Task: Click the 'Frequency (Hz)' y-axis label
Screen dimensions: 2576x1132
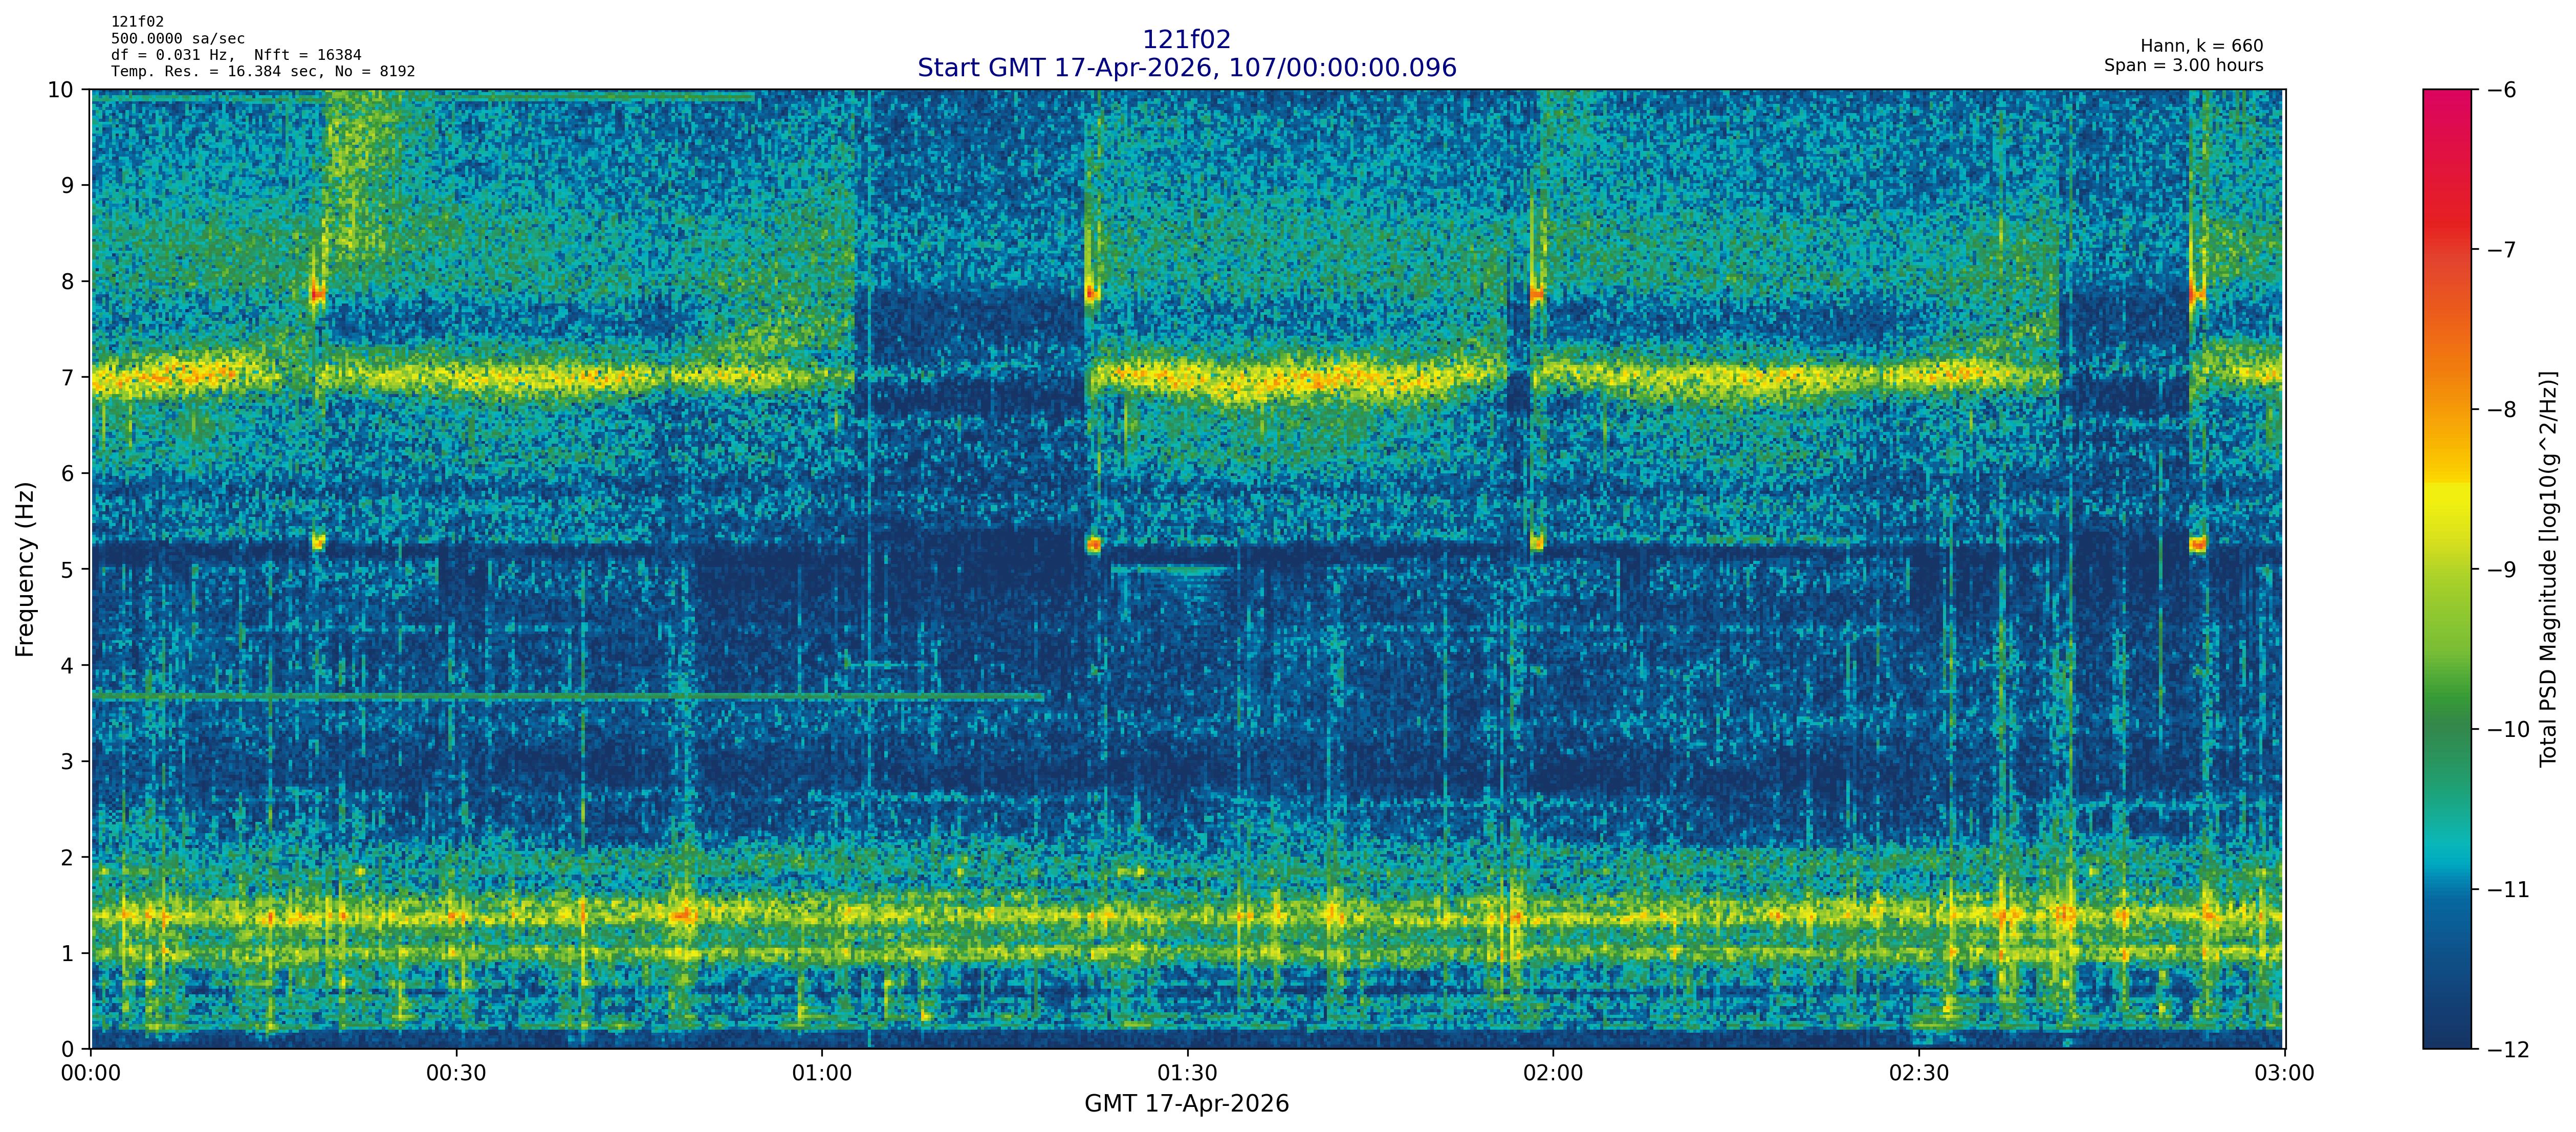Action: [25, 569]
